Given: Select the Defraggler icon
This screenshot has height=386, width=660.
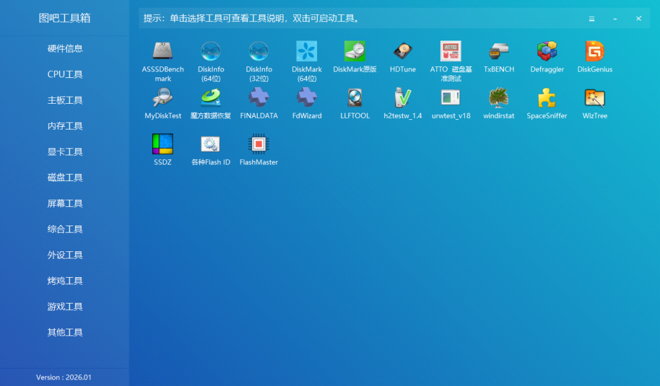Looking at the screenshot, I should tap(547, 52).
